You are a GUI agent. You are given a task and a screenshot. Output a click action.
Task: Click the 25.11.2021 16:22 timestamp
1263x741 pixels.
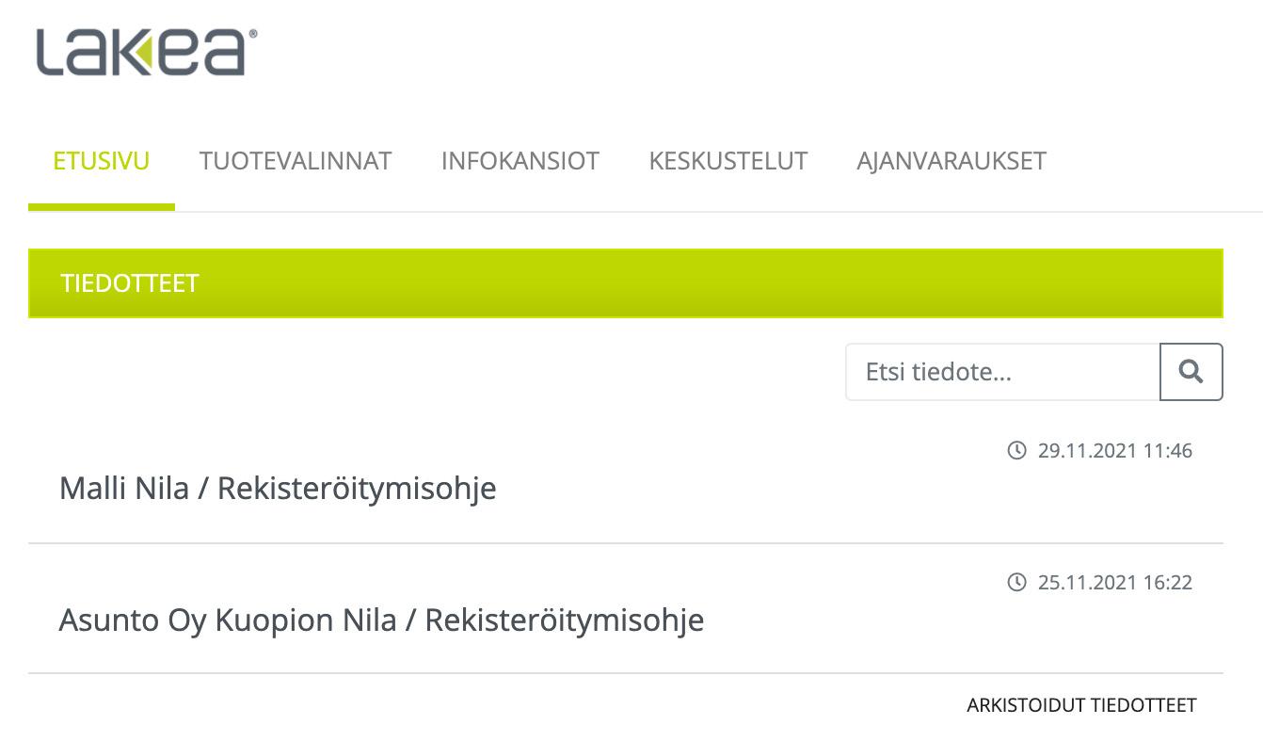(x=1115, y=583)
